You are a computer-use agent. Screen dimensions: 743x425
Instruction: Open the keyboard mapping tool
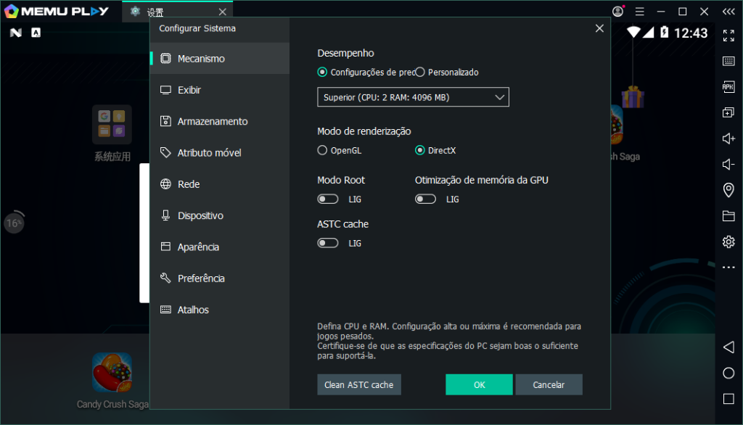728,61
